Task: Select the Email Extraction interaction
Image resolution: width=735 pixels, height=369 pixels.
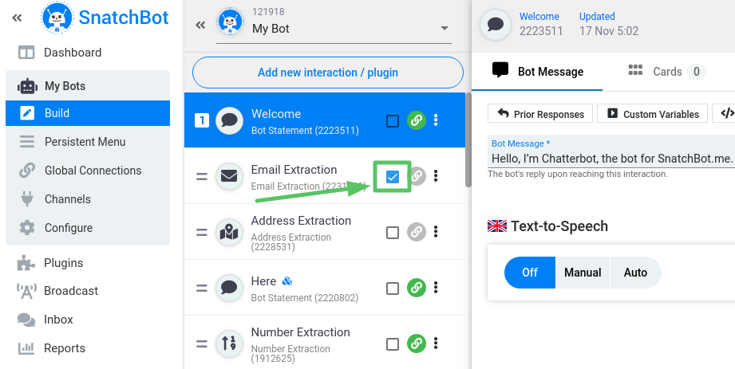Action: point(324,177)
